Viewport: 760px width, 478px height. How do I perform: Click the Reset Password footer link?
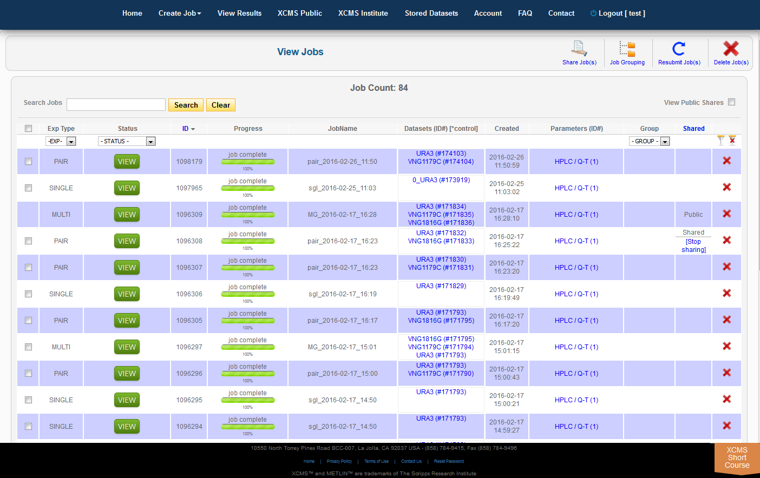tap(449, 461)
